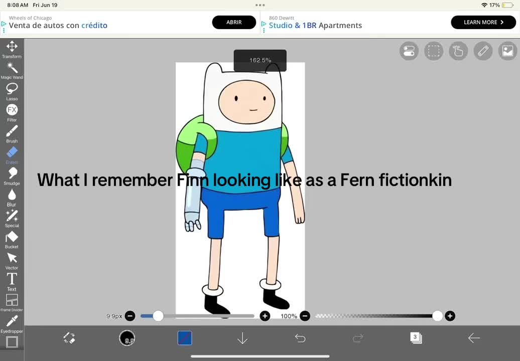Decrease brush thickness with minus button

point(130,316)
